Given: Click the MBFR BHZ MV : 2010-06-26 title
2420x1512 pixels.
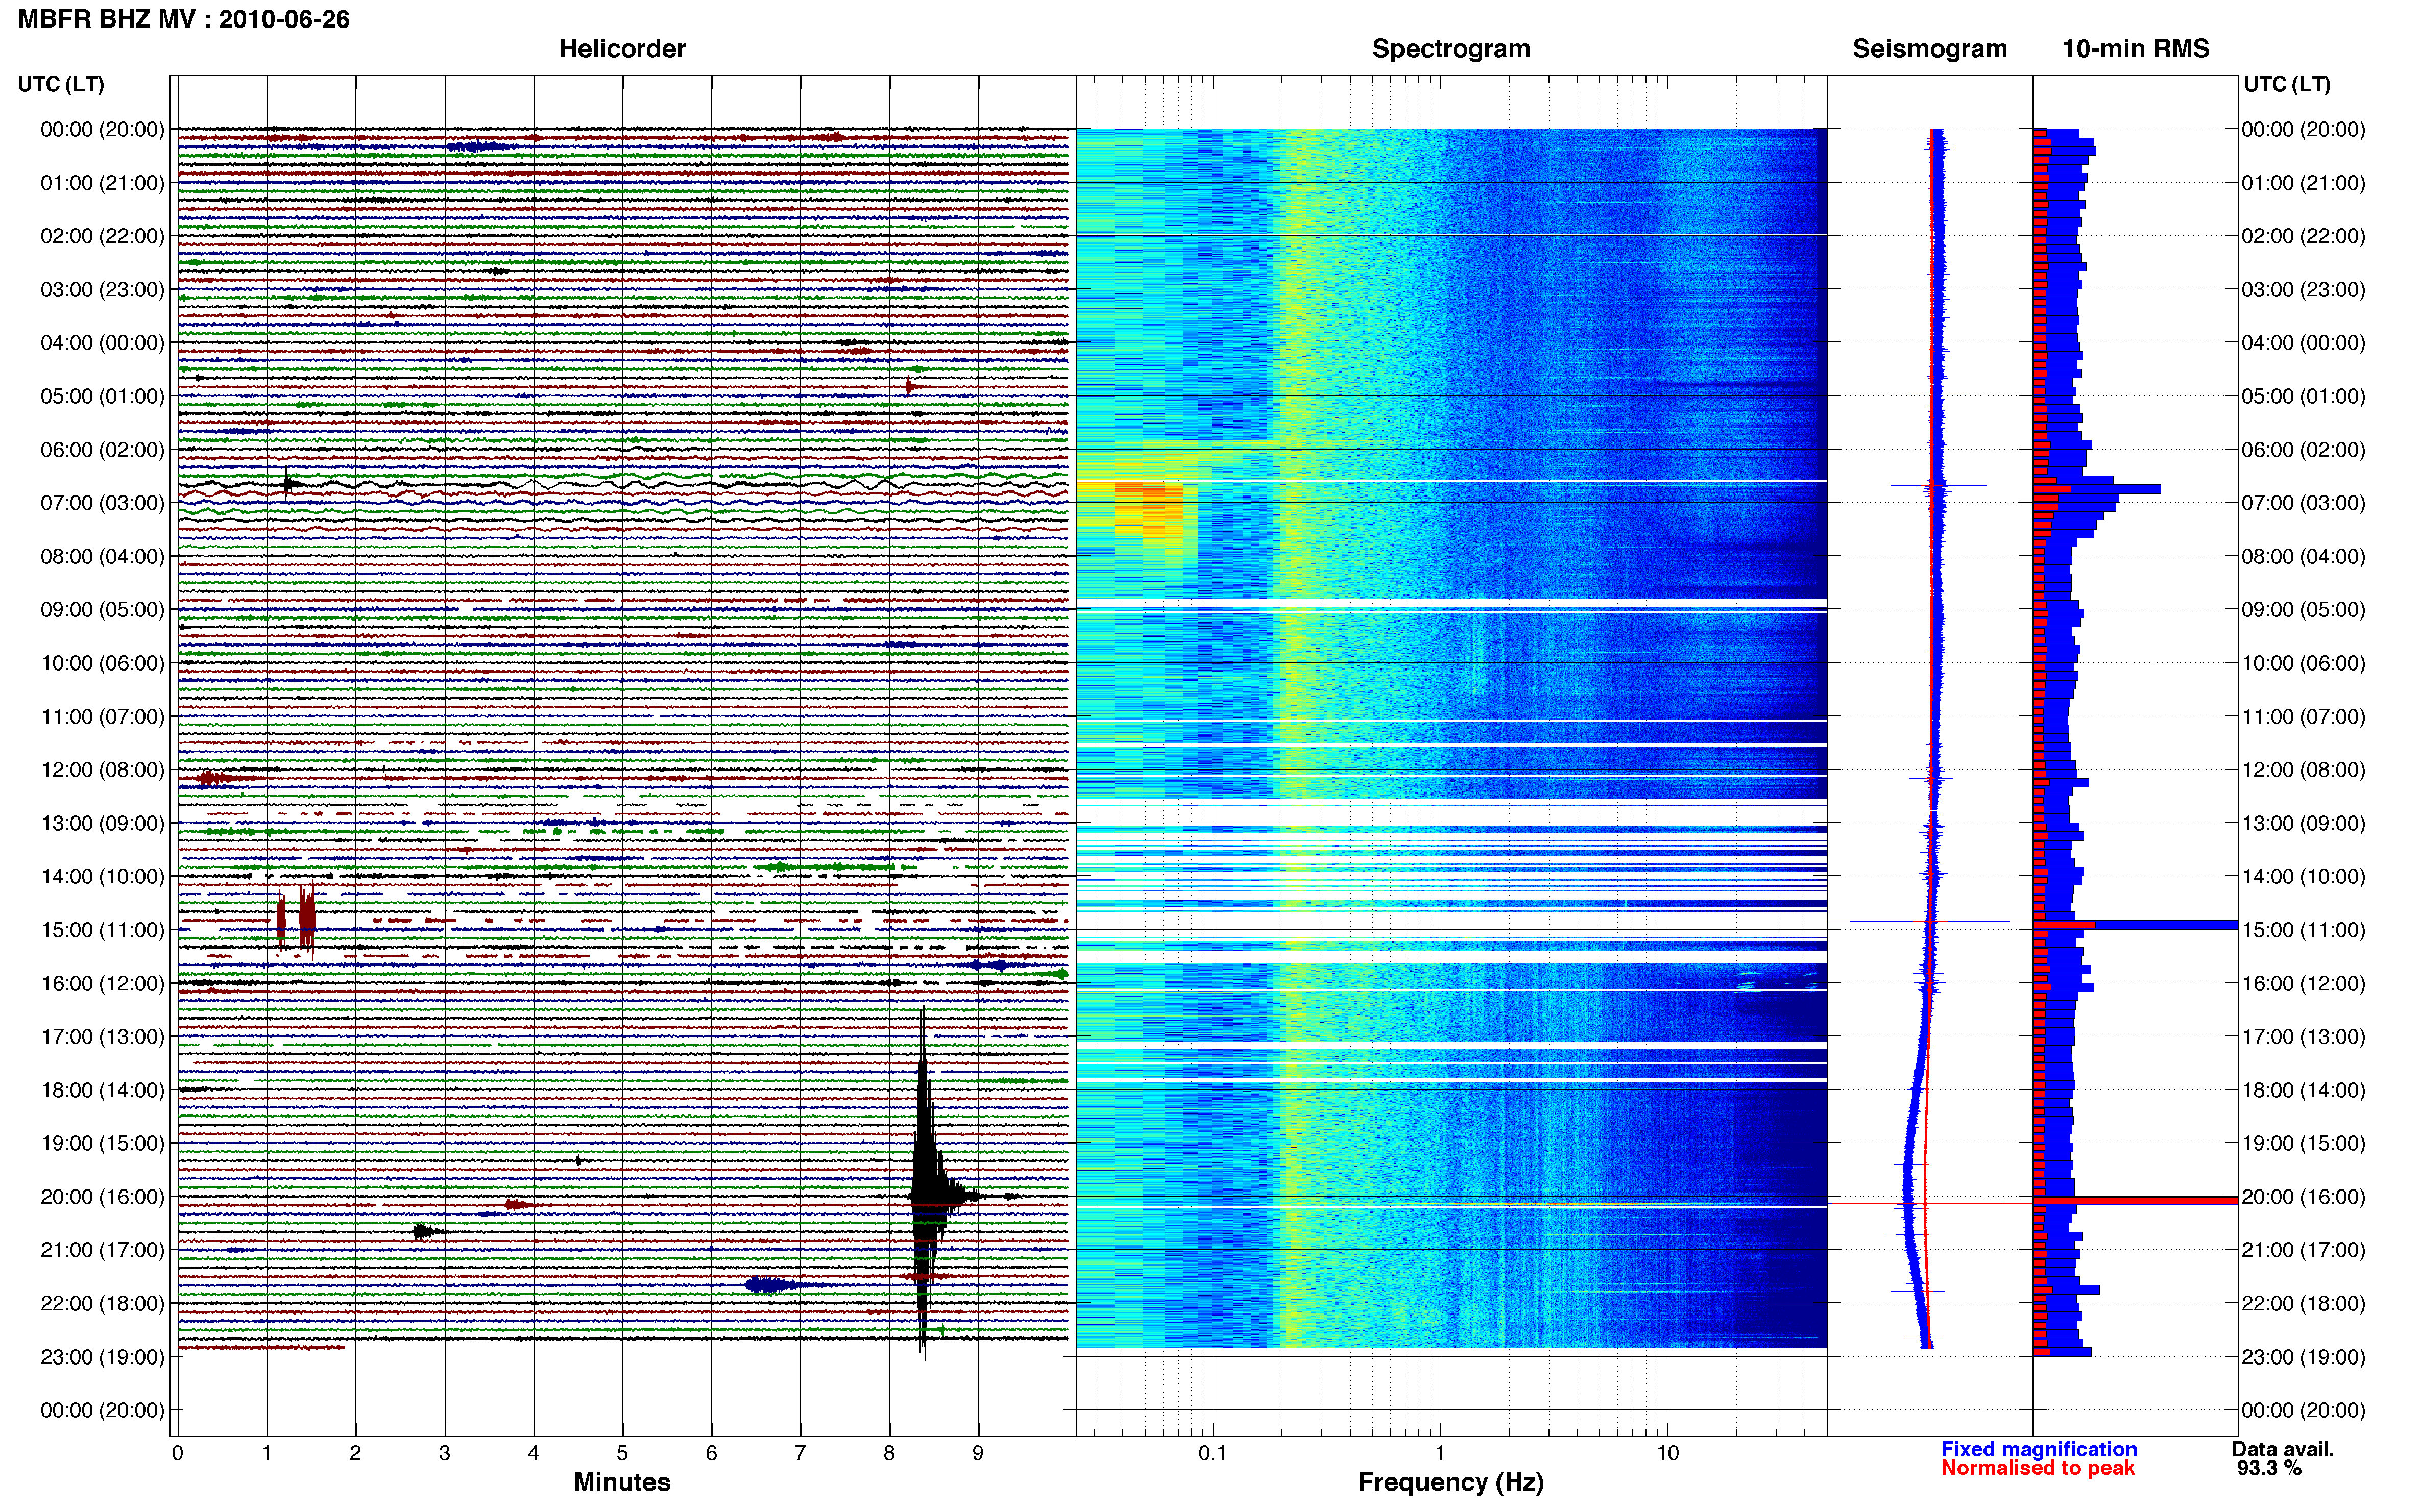Looking at the screenshot, I should coord(184,19).
